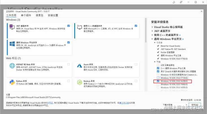The width and height of the screenshot is (207, 114).
Task: Switch to the 安装位置 tab
Action: tap(53, 15)
